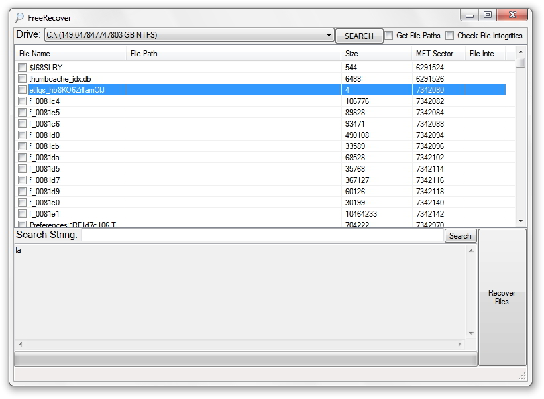Click the MFT sector value 7342094

tap(430, 135)
